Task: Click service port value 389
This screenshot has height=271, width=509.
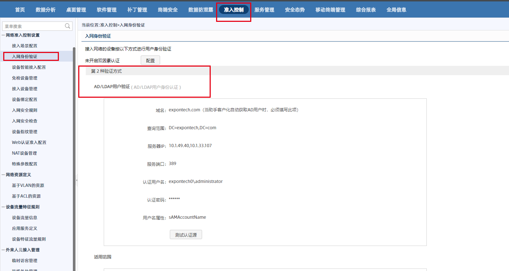Action: 172,164
